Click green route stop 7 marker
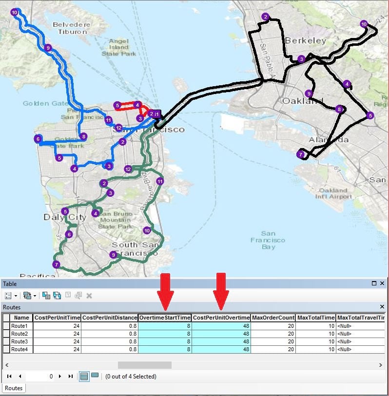 point(56,264)
